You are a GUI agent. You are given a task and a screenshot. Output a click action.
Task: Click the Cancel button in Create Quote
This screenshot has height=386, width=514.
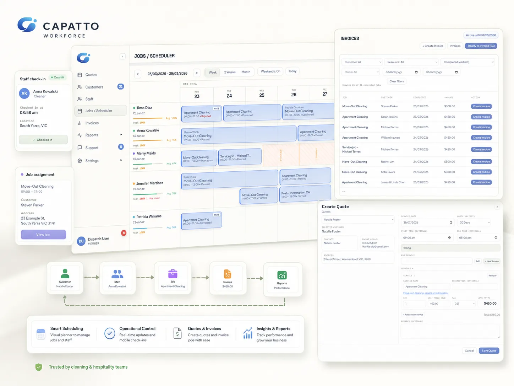tap(469, 351)
